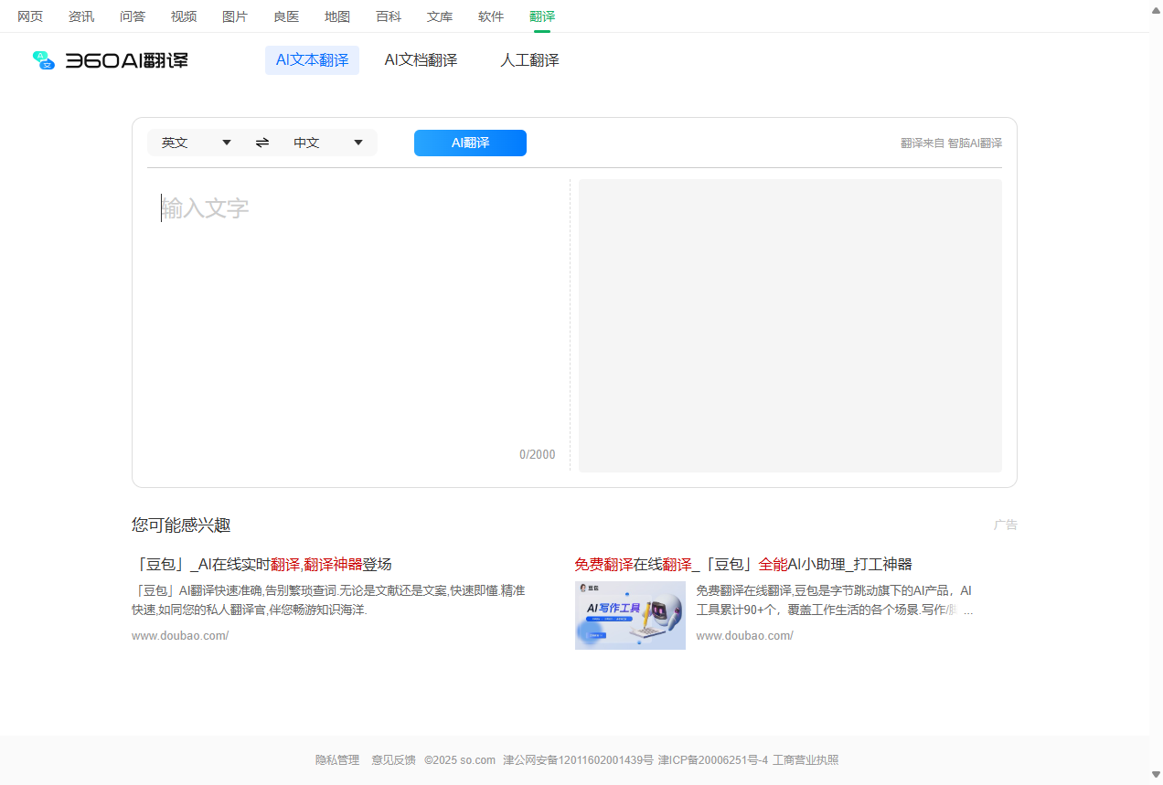
Task: Open the 地图 search category
Action: 337,16
